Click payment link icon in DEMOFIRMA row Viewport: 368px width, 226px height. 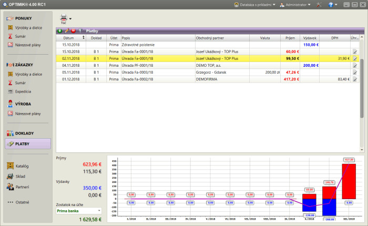click(x=355, y=79)
